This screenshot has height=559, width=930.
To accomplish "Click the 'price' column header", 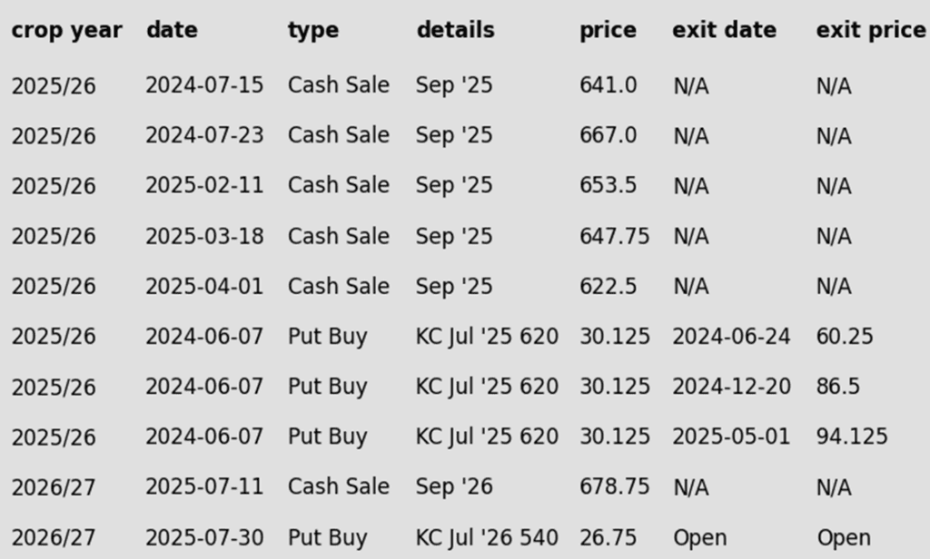I will pos(608,30).
